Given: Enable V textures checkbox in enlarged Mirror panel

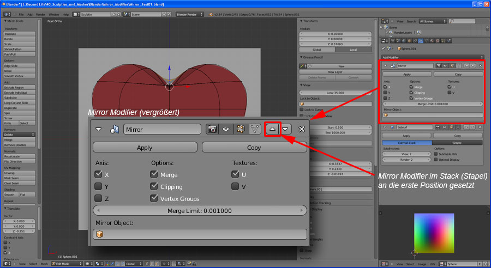Looking at the screenshot, I should 235,186.
